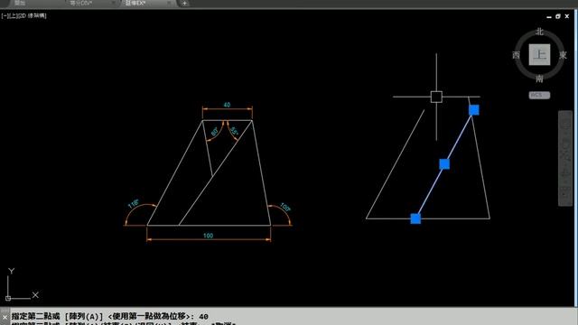Viewport: 578px width, 325px height.
Task: Click the 116° angle dimension at the lower left
Action: (133, 204)
